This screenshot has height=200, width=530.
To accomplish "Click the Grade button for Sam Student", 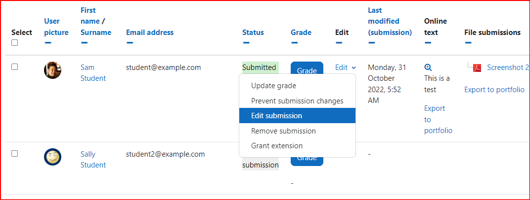I will point(307,68).
